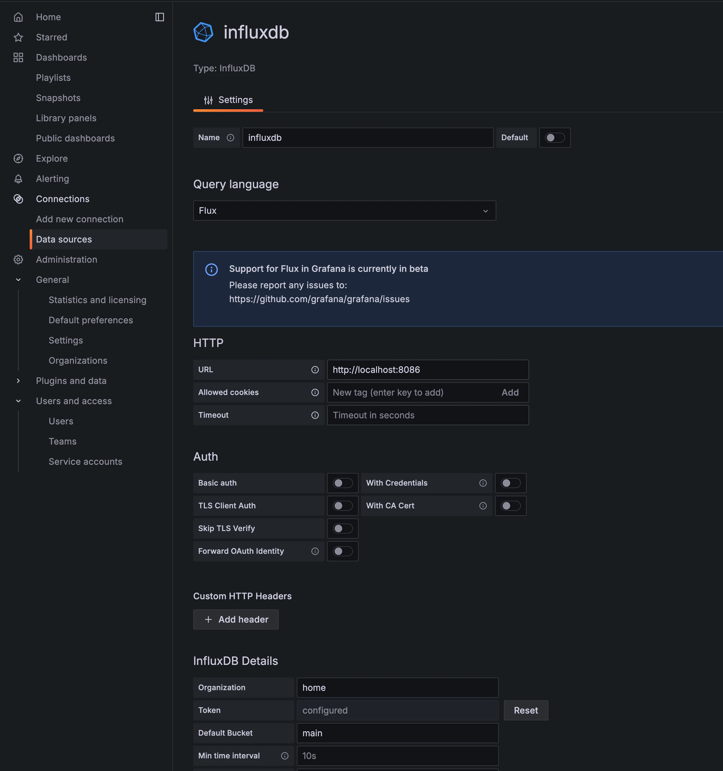Click the Flux beta notice info icon
The image size is (723, 771).
[x=212, y=270]
